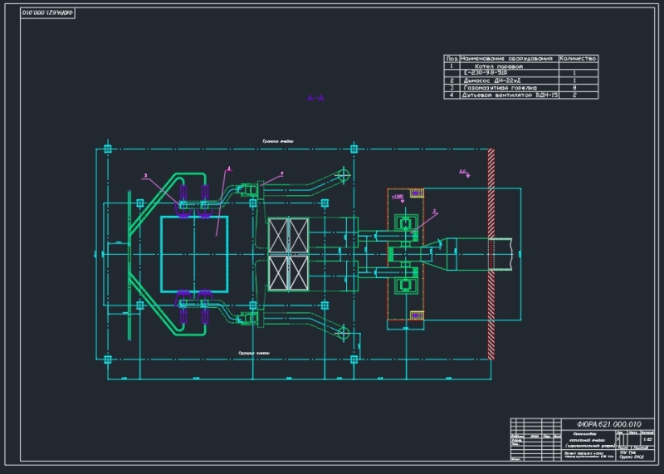Click the 'A-A' section title above the drawing
Viewport: 664px width, 474px height.
[x=315, y=98]
